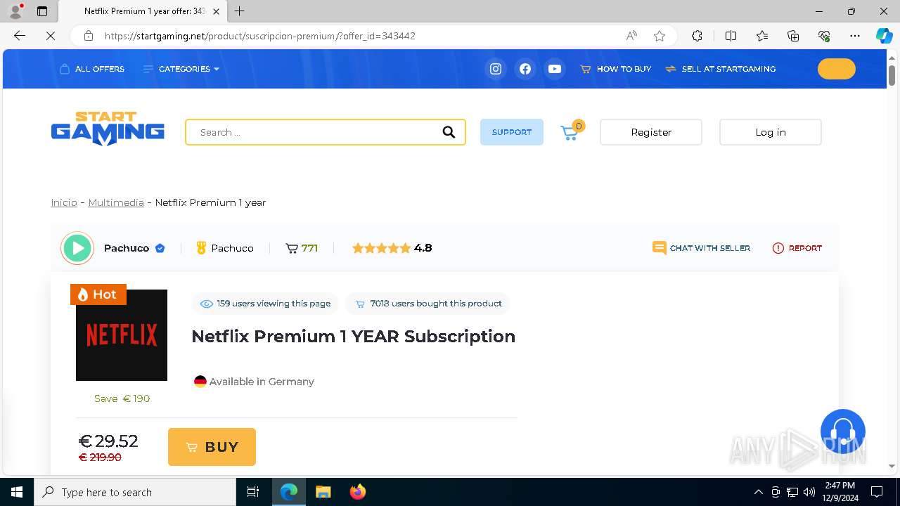
Task: Stop loading the page
Action: (x=51, y=36)
